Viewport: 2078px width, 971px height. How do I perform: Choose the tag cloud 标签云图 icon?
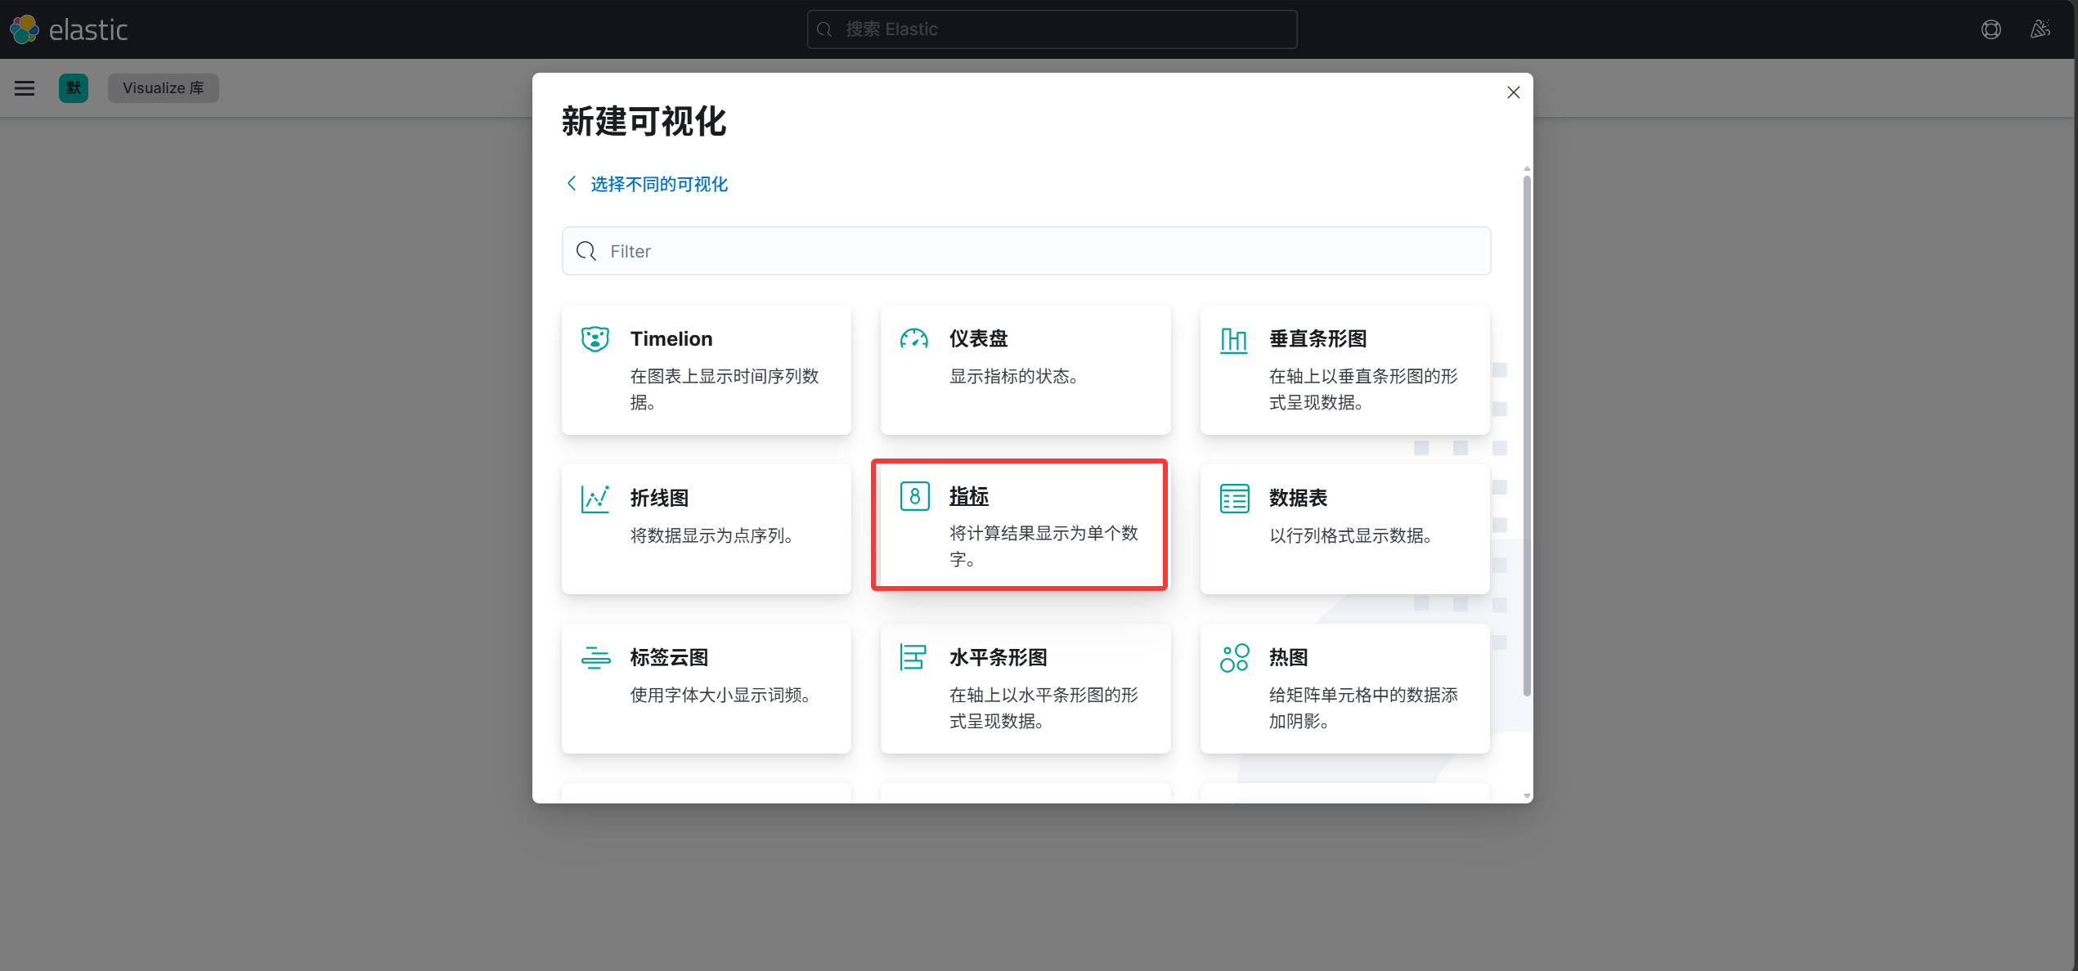[595, 658]
